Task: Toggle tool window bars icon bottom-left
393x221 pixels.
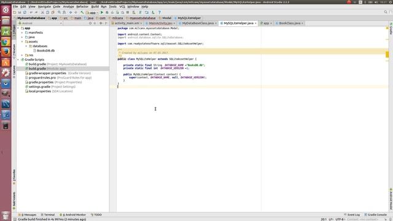Action: click(x=15, y=219)
